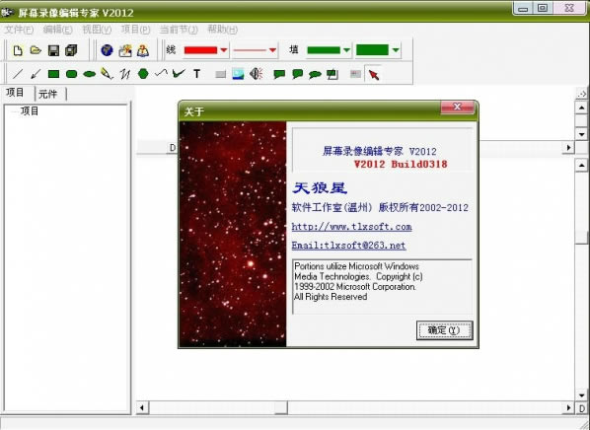
Task: Click the large green fill swatch
Action: [x=373, y=50]
